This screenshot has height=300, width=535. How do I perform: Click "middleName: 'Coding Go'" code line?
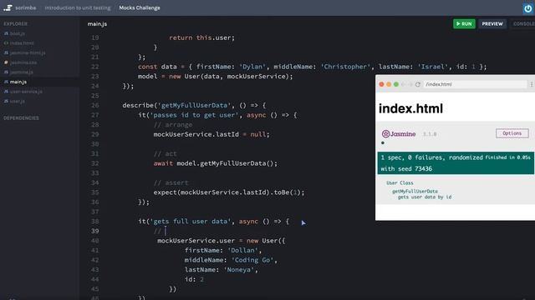[231, 260]
